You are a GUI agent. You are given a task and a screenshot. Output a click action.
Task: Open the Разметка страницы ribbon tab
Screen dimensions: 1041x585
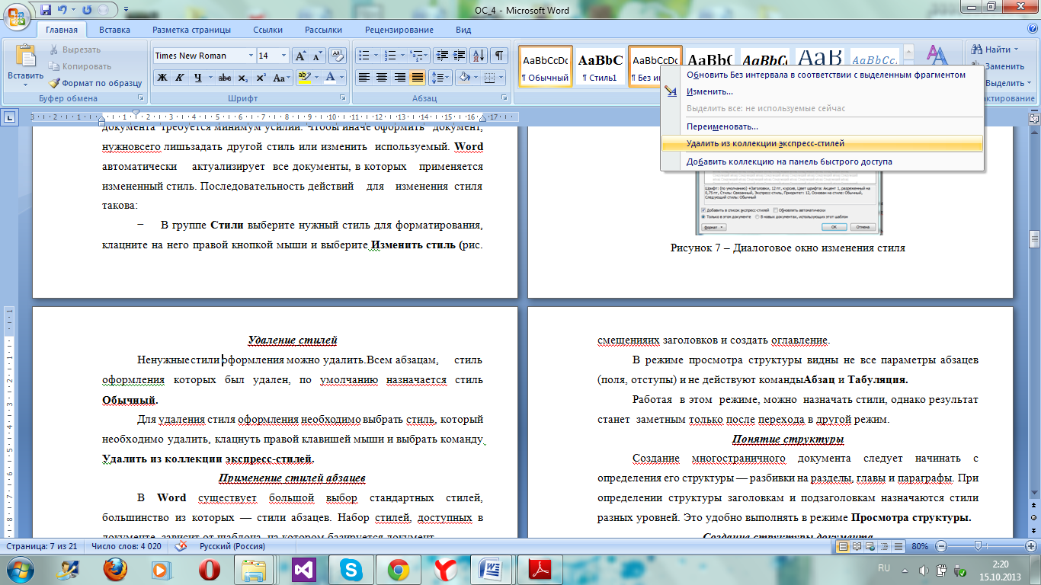[191, 30]
